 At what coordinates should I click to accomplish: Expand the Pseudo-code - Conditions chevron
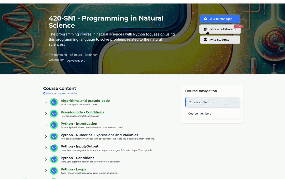point(46,114)
